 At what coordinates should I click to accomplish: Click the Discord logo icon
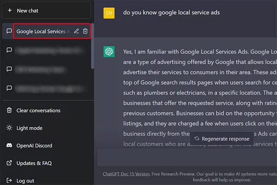9,145
